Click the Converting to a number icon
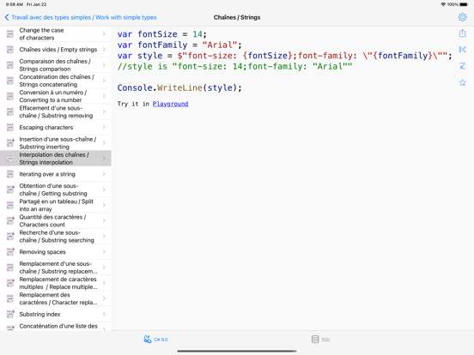Viewport: 474px width, 355px height. [10, 96]
